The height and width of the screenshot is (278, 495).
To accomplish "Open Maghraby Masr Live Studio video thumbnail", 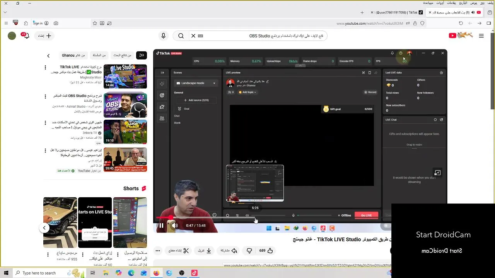I will click(x=125, y=76).
